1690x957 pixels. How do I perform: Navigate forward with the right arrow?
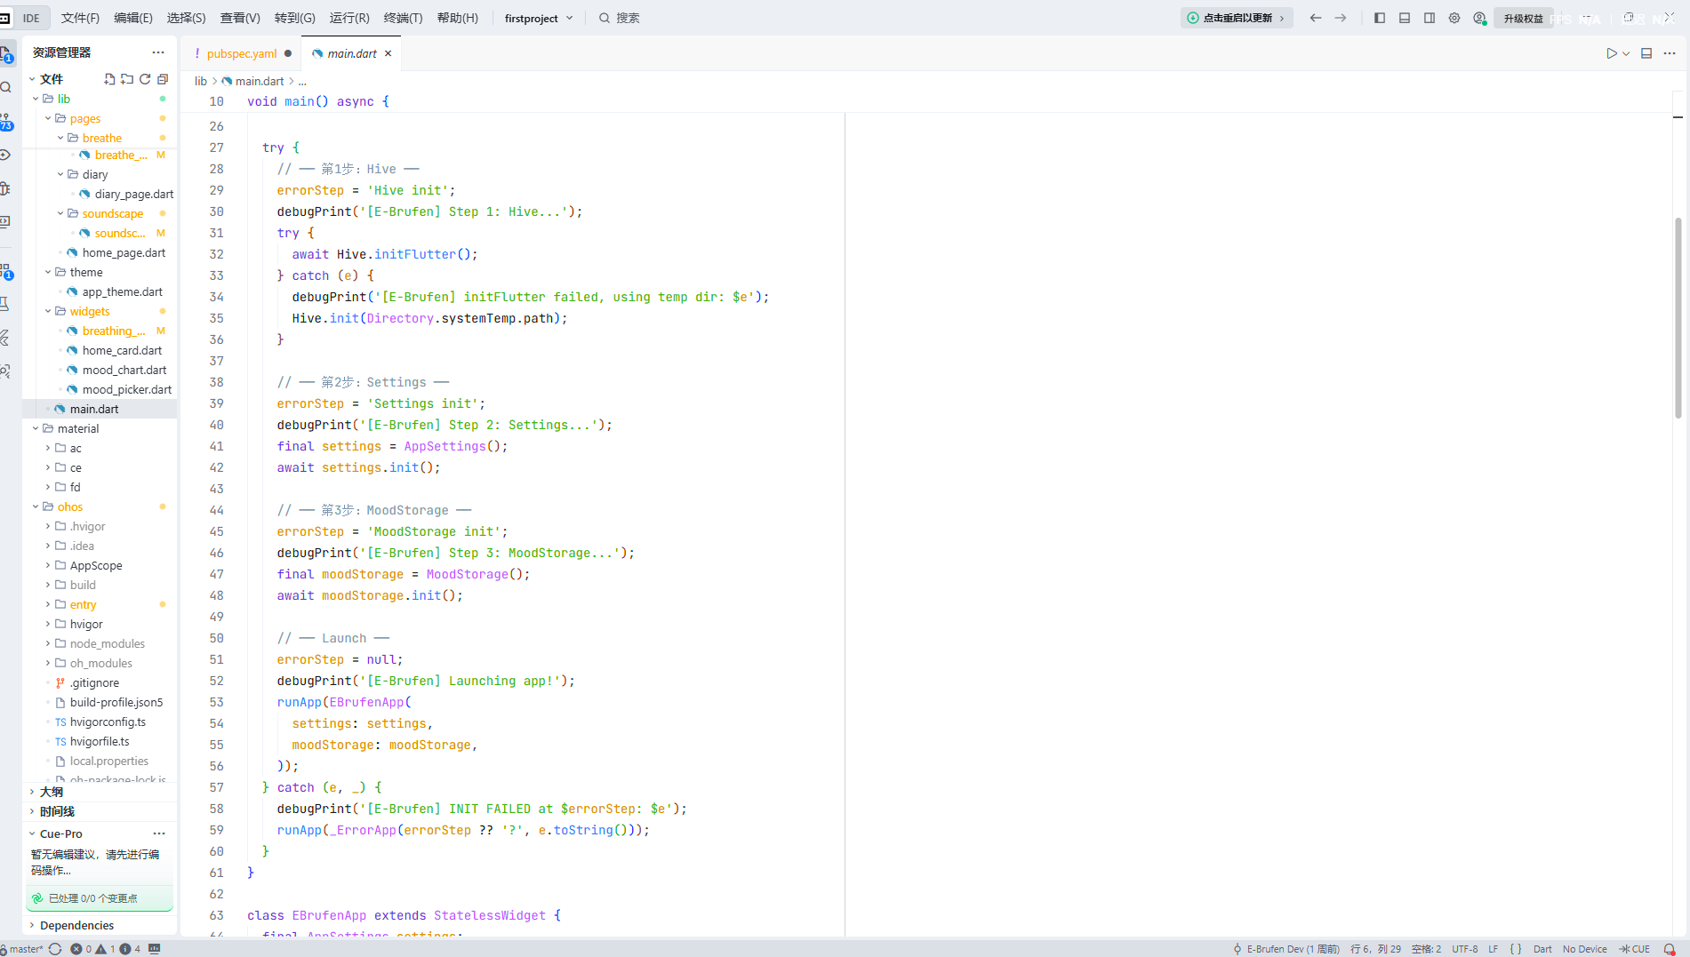click(1341, 18)
